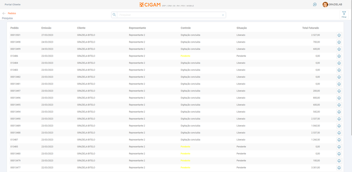Screen dimensions: 352x172
Task: Click Liberado in order 00013490 row
Action: coord(241,119)
